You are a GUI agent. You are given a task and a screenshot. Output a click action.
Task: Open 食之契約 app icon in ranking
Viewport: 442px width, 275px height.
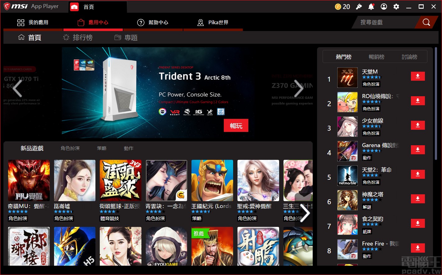348,225
